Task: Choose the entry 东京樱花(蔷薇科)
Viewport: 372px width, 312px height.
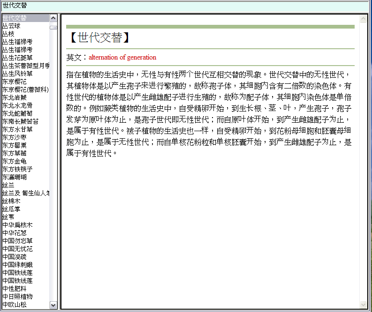Action: coord(26,90)
